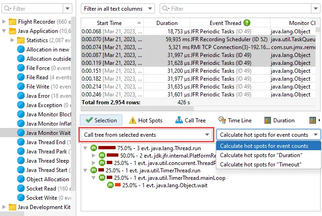Viewport: 322px width, 216px height.
Task: Click the filter magnifier icon in the left sidebar
Action: pyautogui.click(x=8, y=8)
